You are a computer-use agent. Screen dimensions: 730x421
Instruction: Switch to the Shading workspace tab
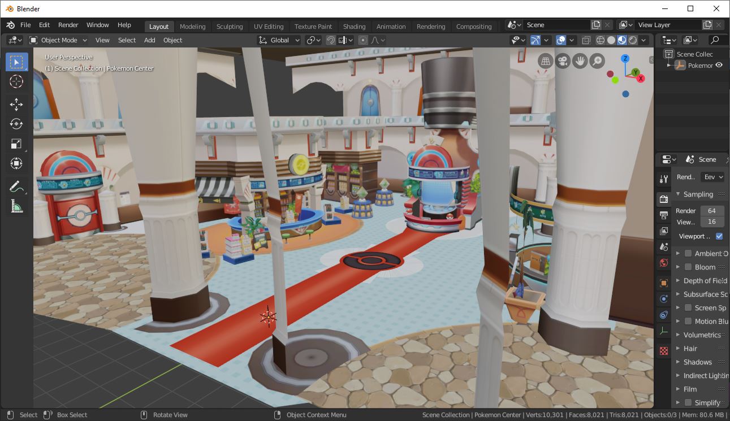(x=354, y=27)
